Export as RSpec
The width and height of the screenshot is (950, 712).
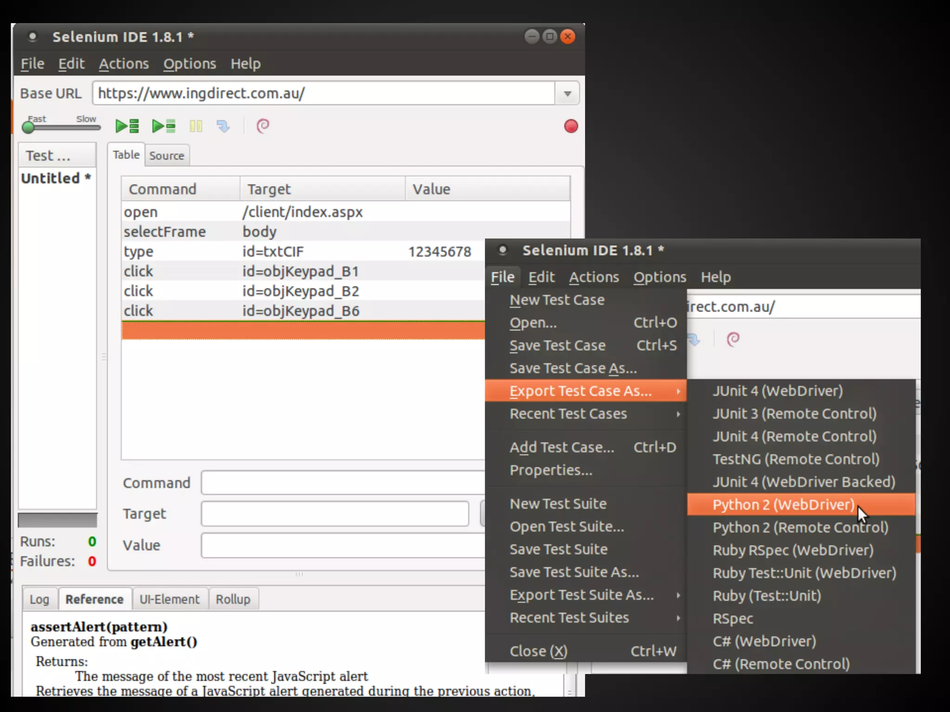pyautogui.click(x=801, y=618)
